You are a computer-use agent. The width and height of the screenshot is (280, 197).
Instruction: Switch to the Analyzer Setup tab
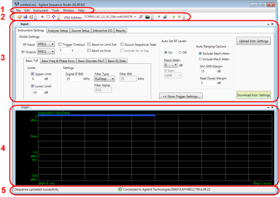click(x=58, y=30)
